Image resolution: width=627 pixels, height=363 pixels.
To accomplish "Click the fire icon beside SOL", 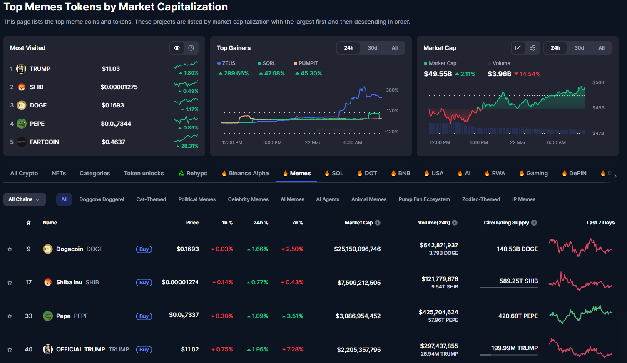I will click(x=327, y=173).
